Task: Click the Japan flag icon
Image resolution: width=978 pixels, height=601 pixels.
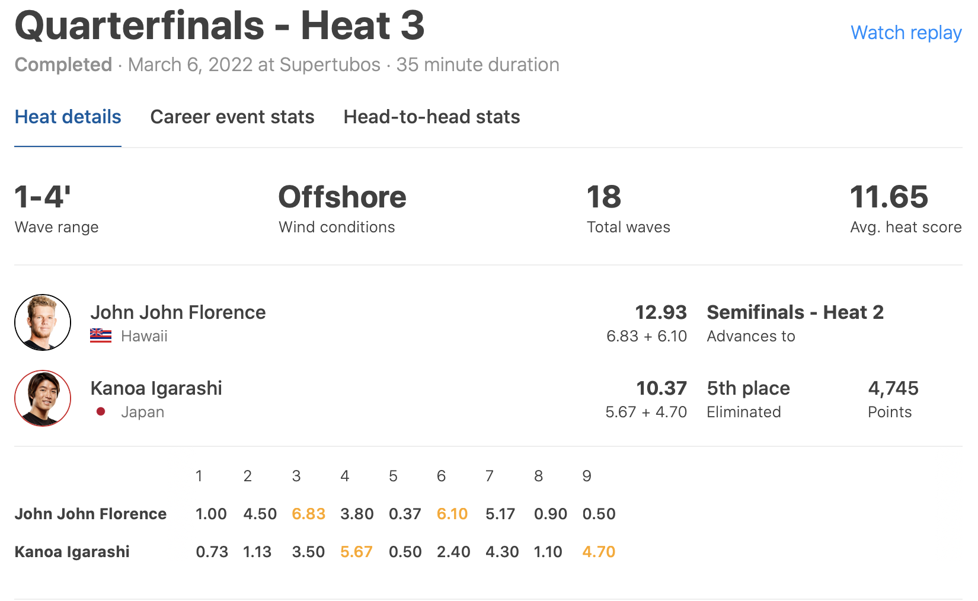Action: (x=101, y=412)
